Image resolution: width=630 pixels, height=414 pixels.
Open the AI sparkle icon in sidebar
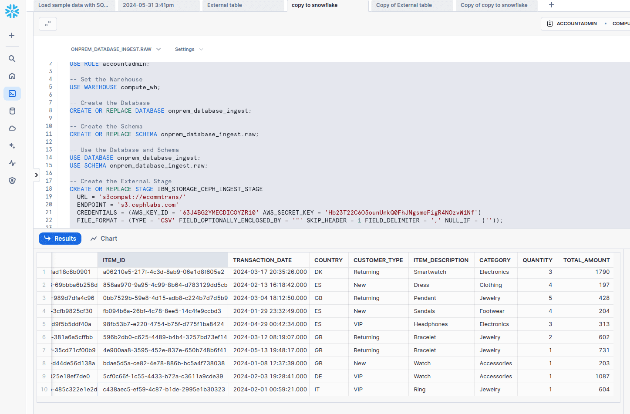[x=12, y=146]
